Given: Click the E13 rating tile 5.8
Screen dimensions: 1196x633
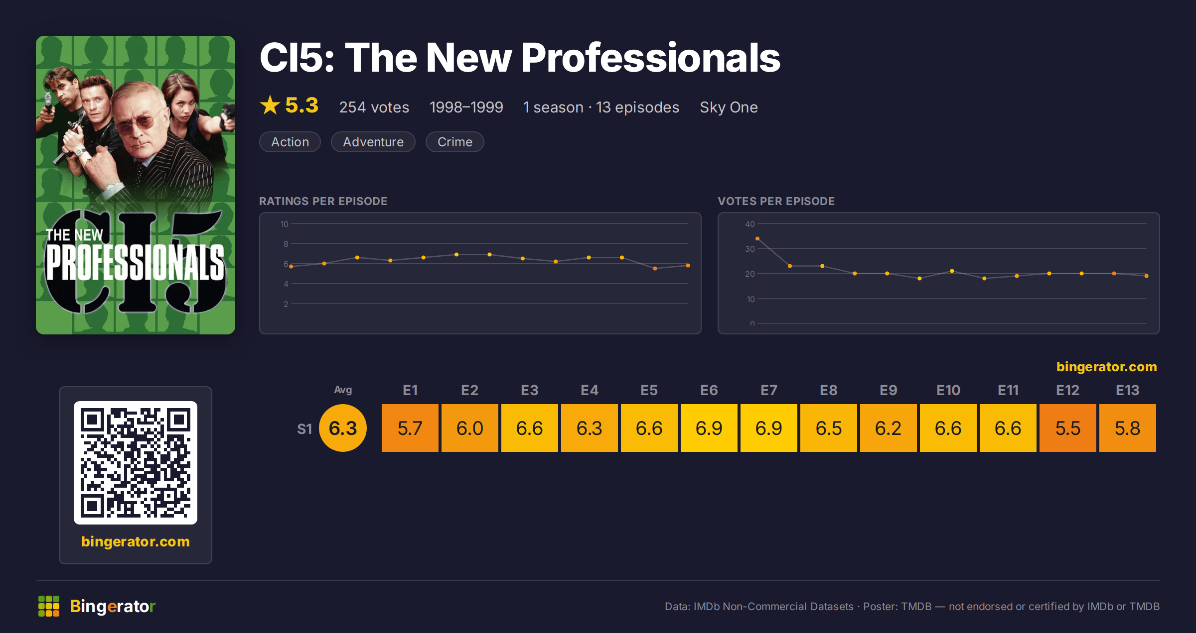Looking at the screenshot, I should [1128, 428].
